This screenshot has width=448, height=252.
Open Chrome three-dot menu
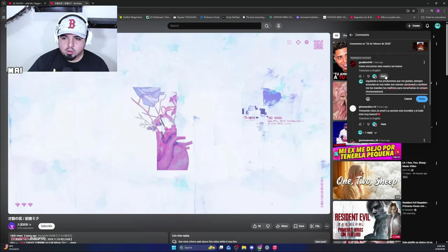pyautogui.click(x=444, y=10)
